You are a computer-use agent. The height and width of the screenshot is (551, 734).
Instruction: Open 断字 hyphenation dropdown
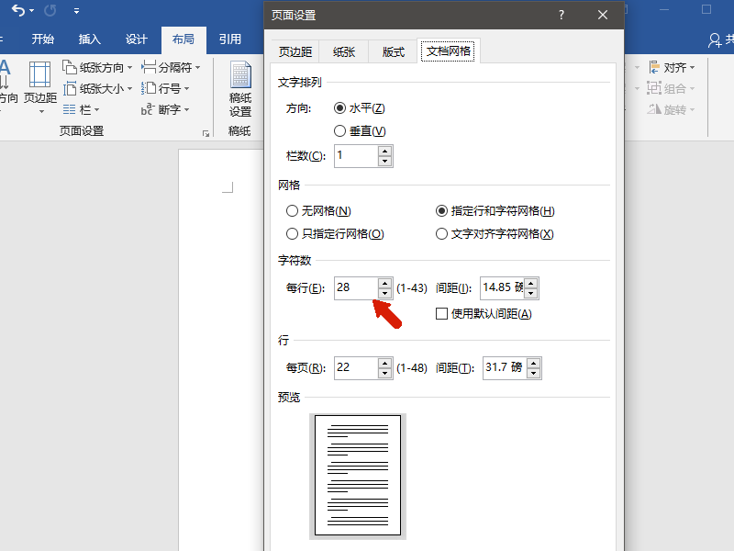165,109
